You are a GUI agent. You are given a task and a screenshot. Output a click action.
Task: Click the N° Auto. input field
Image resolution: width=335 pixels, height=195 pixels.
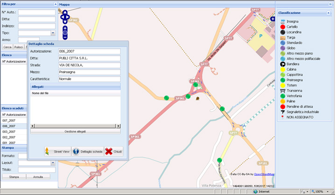click(37, 13)
